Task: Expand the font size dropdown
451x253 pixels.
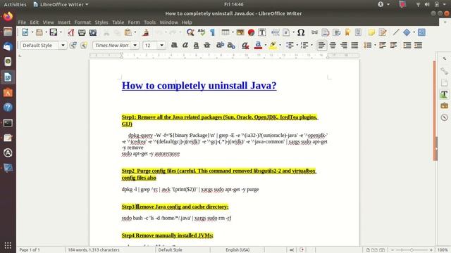Action: tap(161, 45)
